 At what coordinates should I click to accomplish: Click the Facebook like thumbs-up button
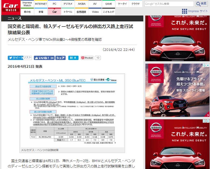pyautogui.click(x=44, y=58)
